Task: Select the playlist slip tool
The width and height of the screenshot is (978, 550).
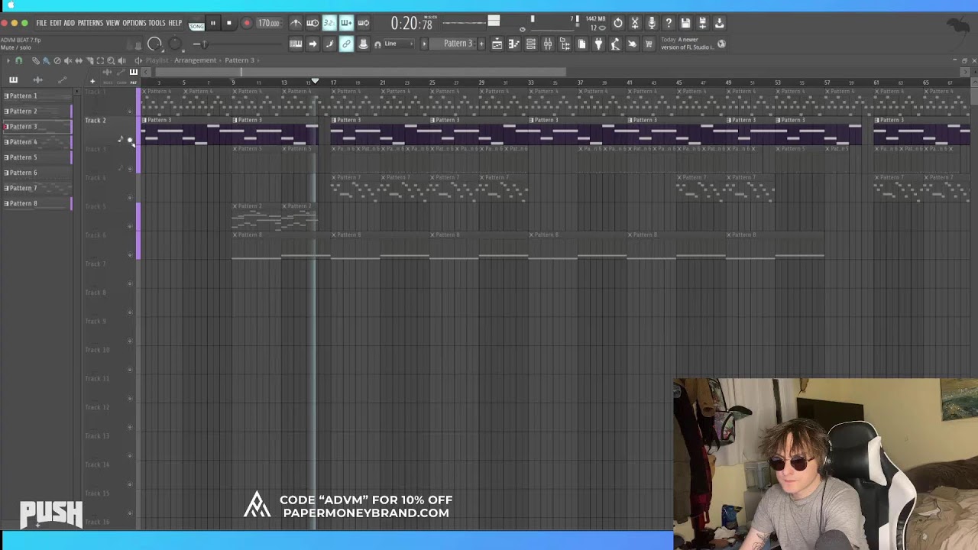Action: pos(78,60)
